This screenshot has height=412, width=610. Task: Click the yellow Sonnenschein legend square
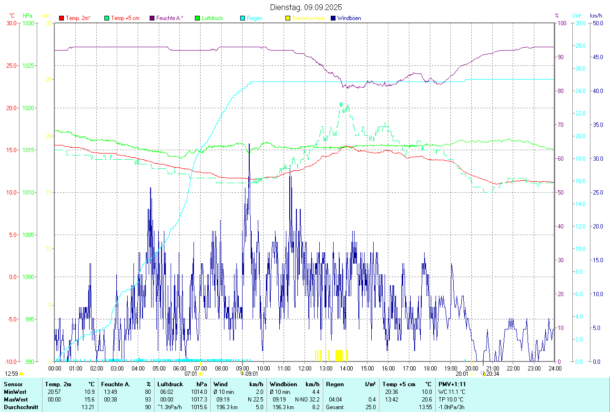[288, 18]
